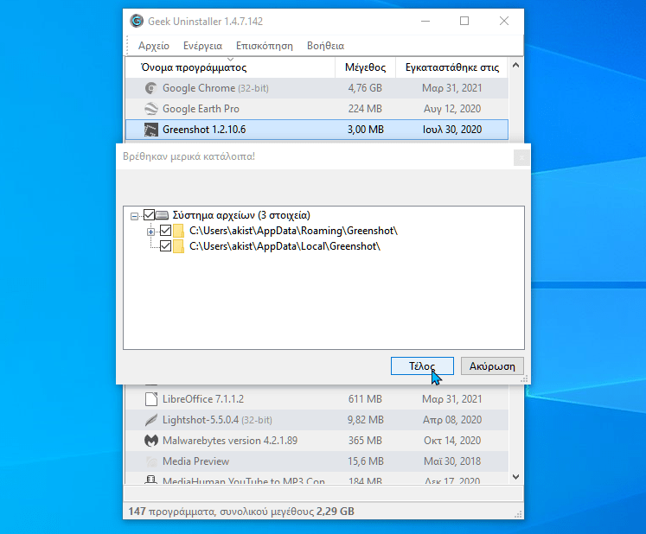Click the 9,82 MB size cell
Viewport: 646px width, 534px height.
click(366, 420)
